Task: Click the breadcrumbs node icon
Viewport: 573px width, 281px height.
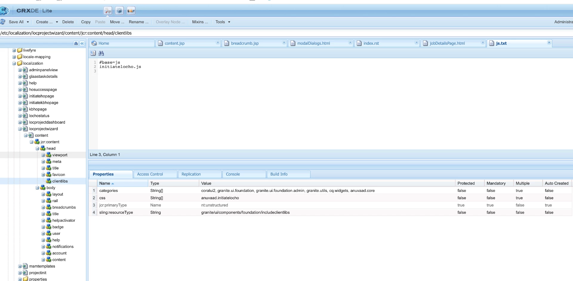Action: click(x=49, y=207)
